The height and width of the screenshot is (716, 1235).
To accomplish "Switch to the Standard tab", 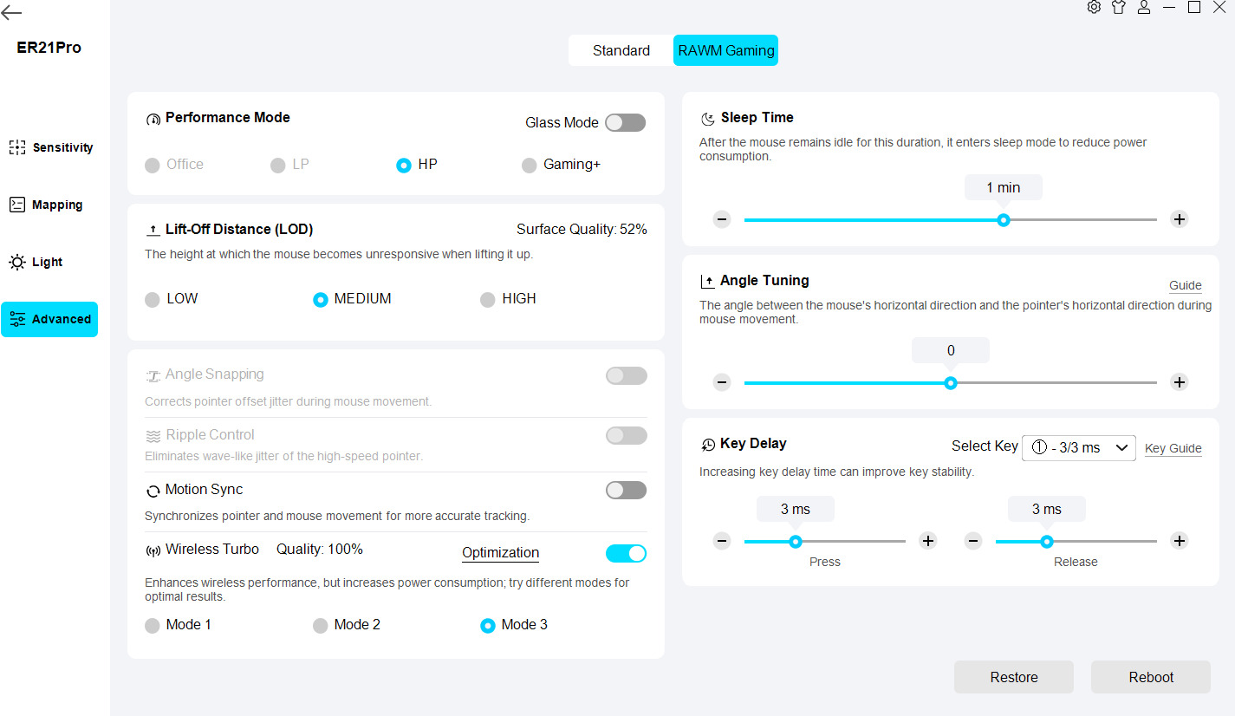I will [621, 50].
